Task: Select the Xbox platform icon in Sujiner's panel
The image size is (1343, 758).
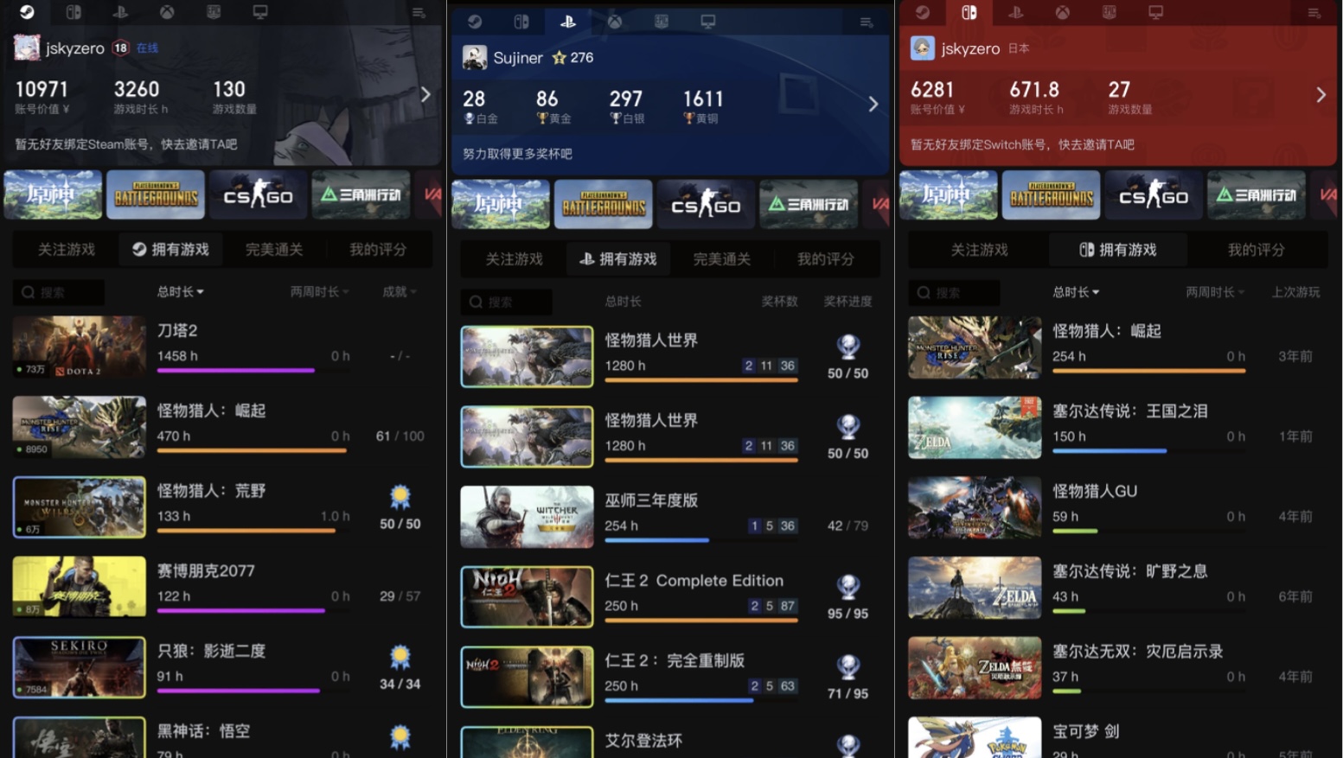Action: 614,22
